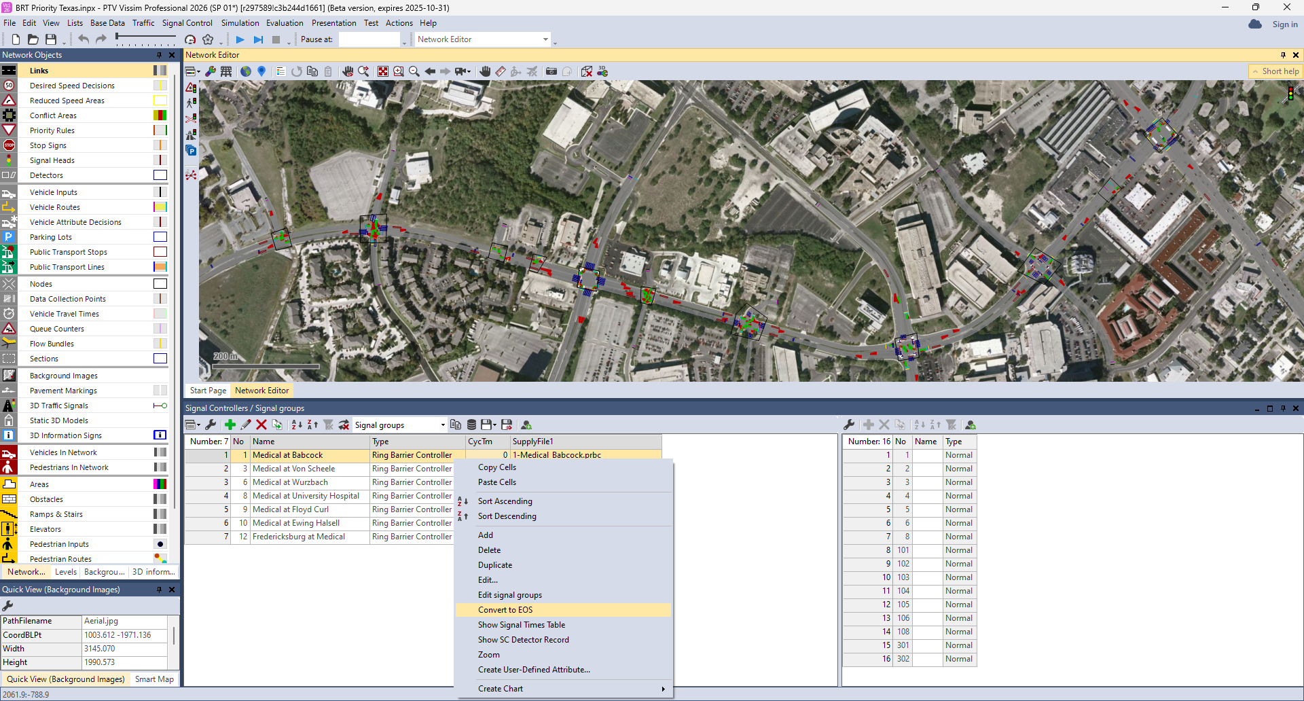This screenshot has width=1304, height=701.
Task: Choose Convert to EOS from context menu
Action: [x=505, y=610]
